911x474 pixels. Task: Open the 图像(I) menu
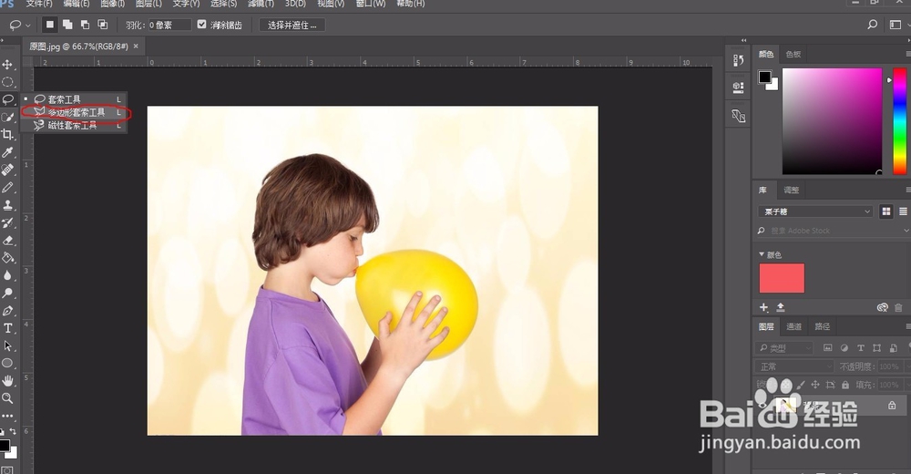coord(113,4)
